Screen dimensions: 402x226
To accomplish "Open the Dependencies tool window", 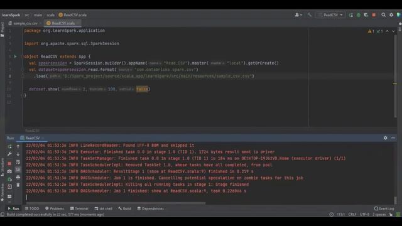I will click(151, 208).
